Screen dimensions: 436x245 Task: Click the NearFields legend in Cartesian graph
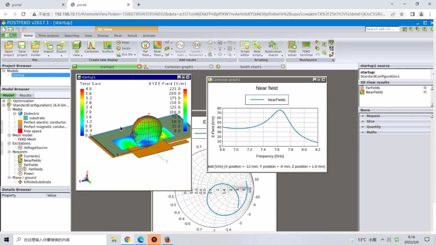(267, 100)
